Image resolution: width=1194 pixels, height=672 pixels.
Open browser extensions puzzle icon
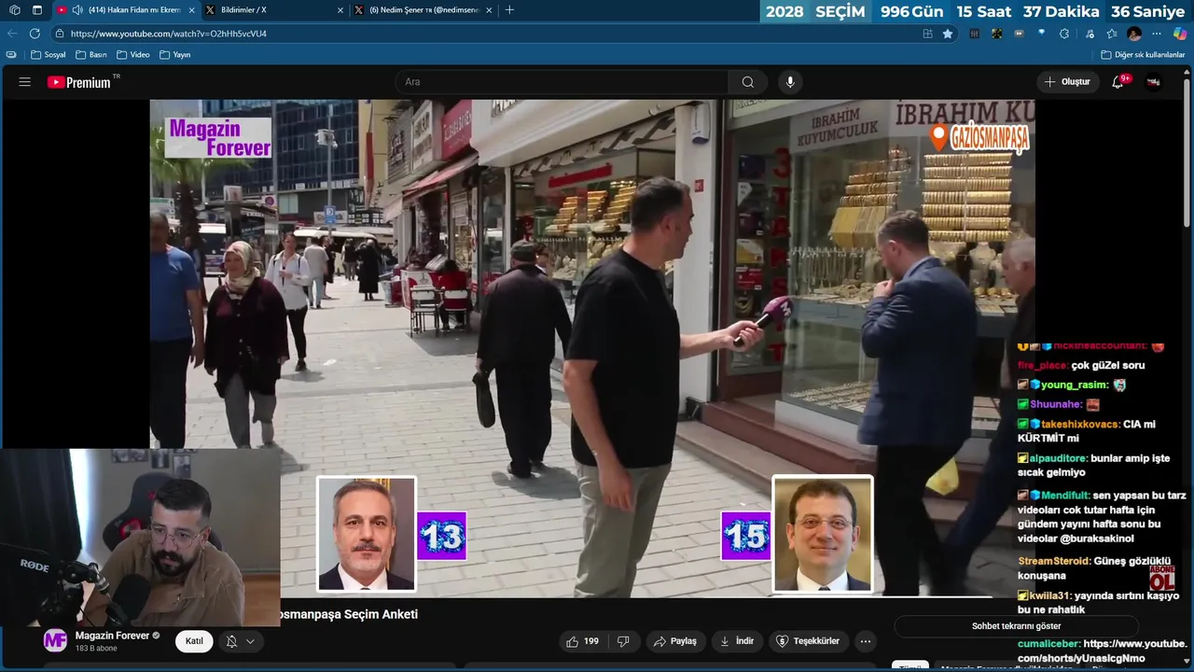coord(1064,34)
